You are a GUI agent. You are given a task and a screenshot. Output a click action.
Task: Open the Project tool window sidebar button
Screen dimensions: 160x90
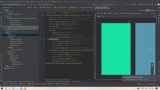click(x=1, y=10)
